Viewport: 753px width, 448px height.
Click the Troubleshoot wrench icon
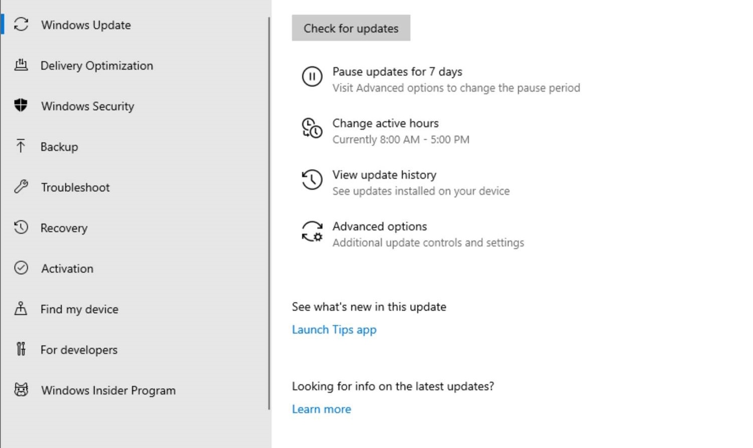[x=21, y=187]
